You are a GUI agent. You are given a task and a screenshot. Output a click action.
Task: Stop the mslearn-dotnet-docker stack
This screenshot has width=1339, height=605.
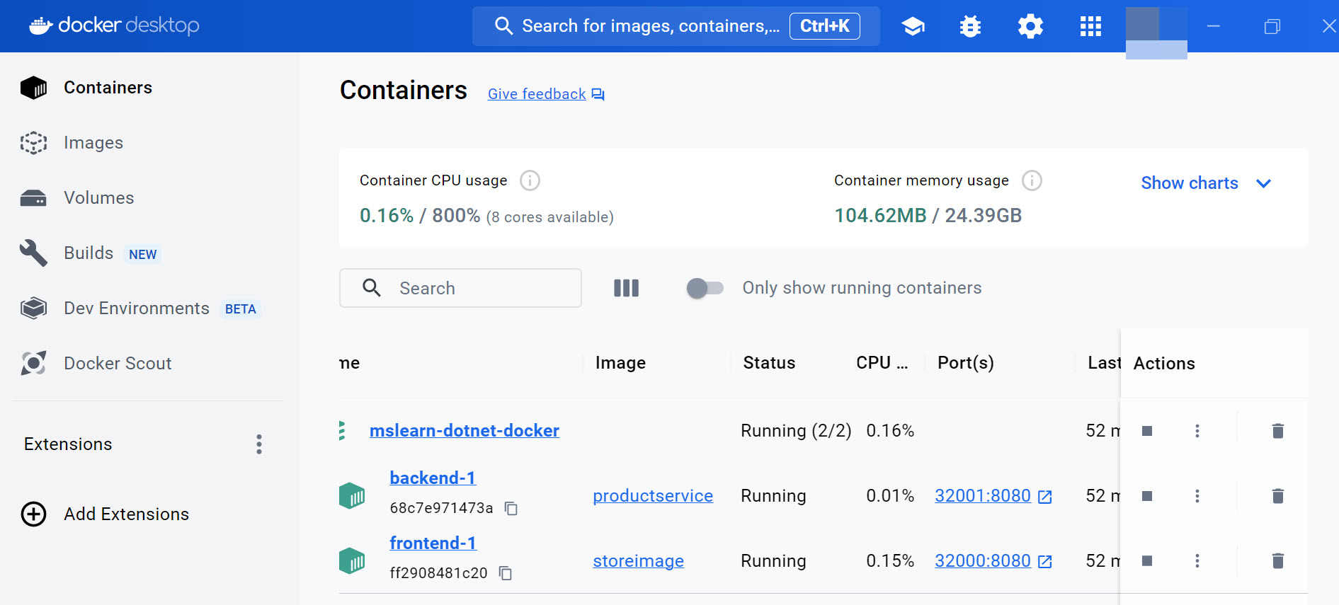pos(1147,431)
